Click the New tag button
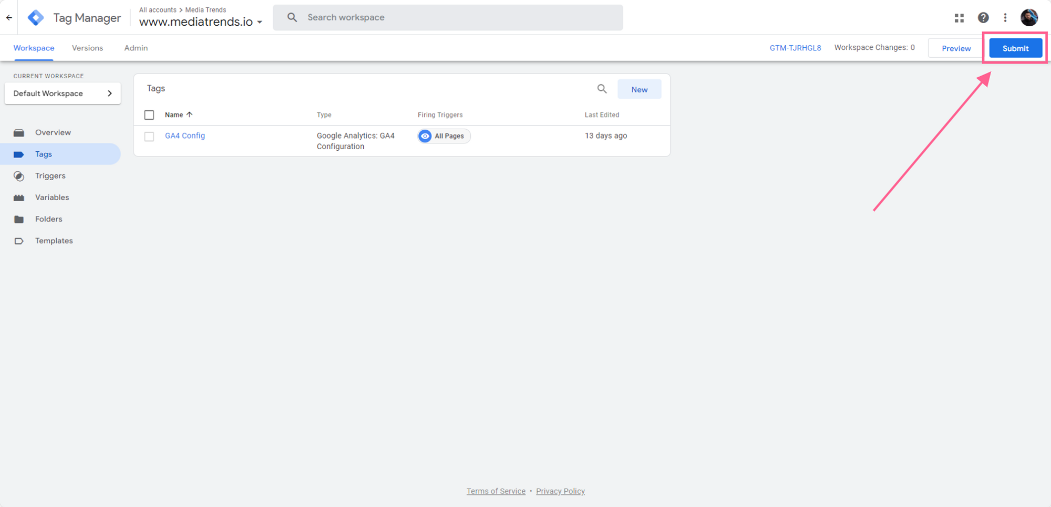Screen dimensions: 1051x507 coord(639,89)
